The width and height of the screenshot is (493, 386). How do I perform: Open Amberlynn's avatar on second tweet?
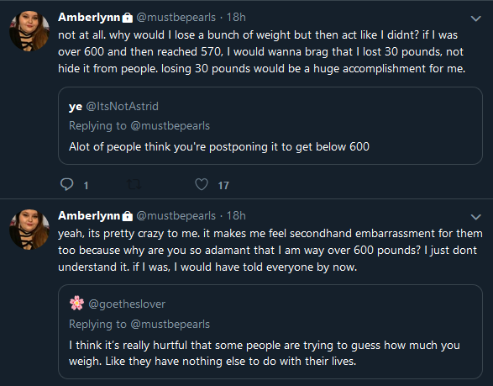point(29,230)
